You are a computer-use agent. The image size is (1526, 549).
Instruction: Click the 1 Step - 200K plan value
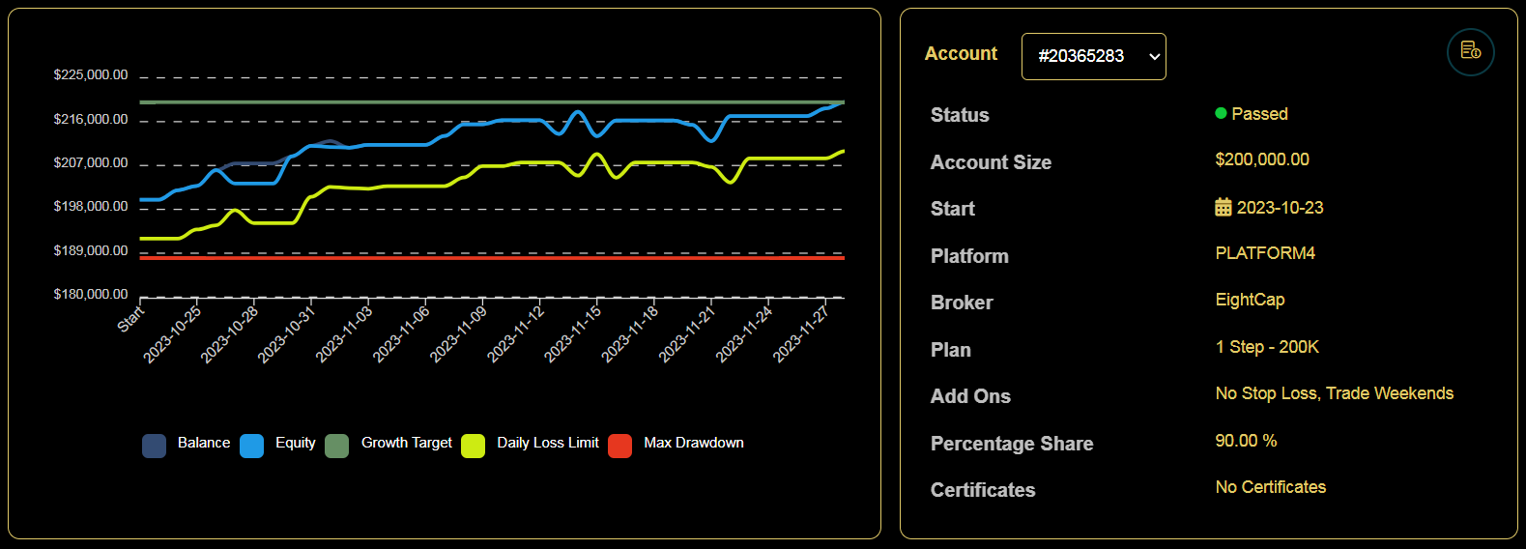(1266, 347)
